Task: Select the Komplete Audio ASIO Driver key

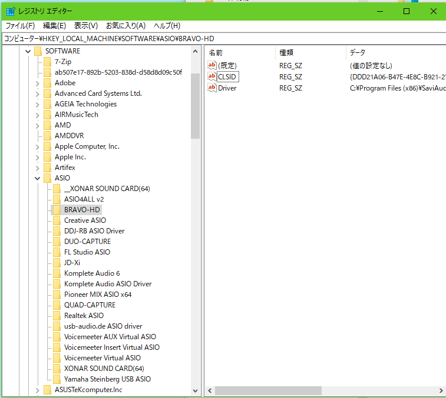Action: (x=108, y=284)
